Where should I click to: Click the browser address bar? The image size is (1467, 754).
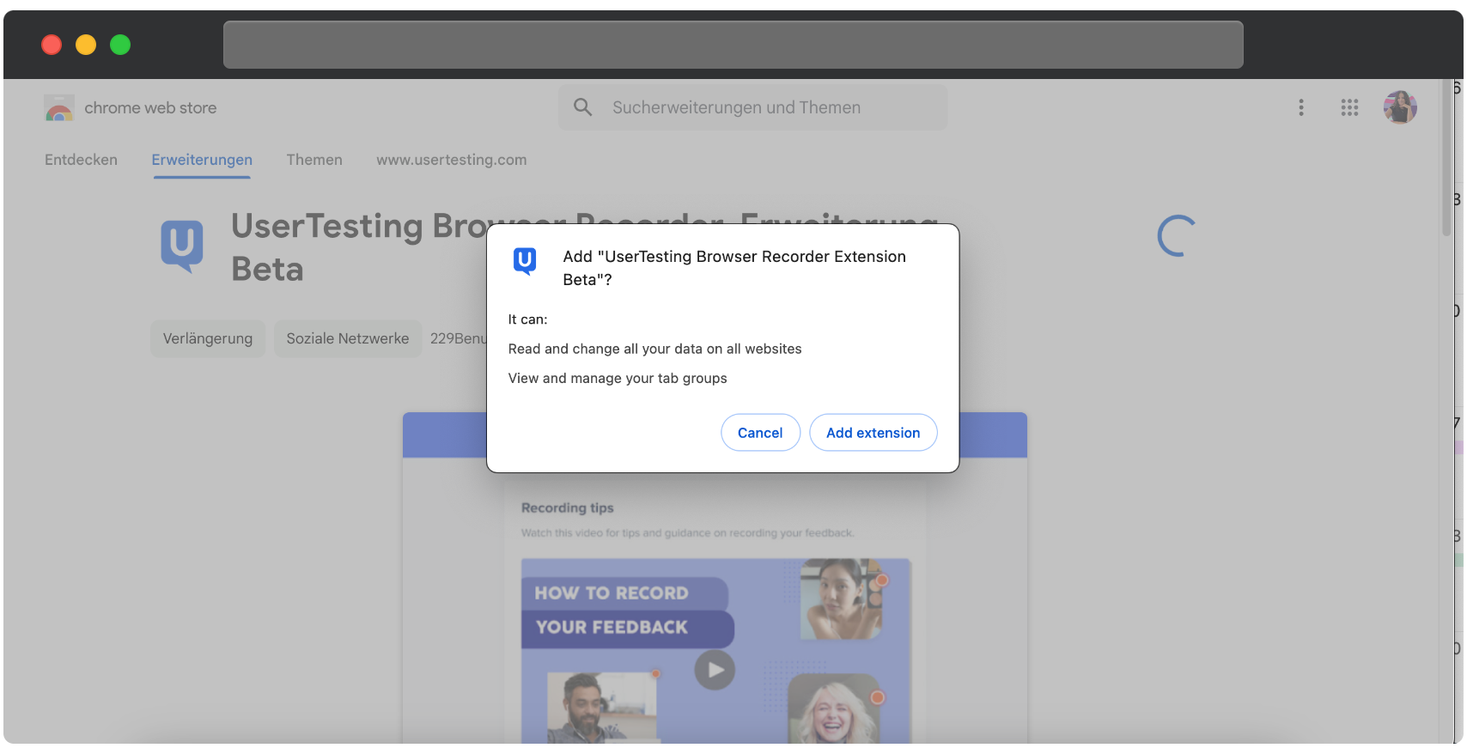click(x=733, y=45)
